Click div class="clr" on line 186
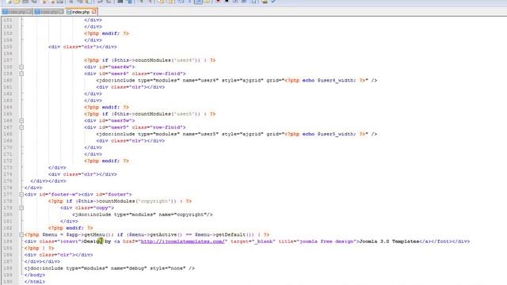Viewport: 507px width, 285px height. pyautogui.click(x=49, y=255)
